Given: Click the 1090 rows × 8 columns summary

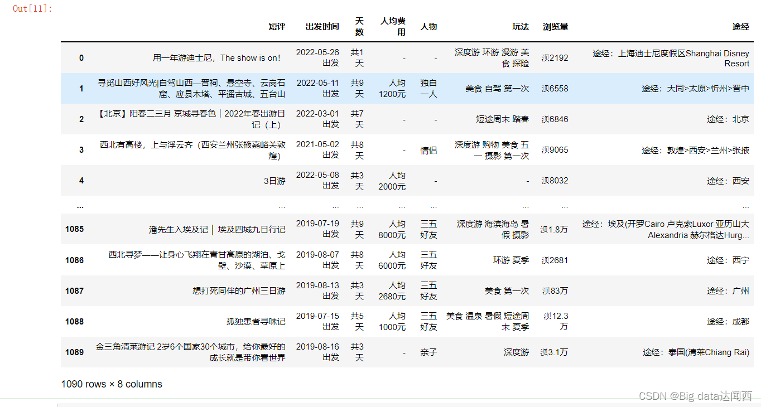Looking at the screenshot, I should (112, 384).
